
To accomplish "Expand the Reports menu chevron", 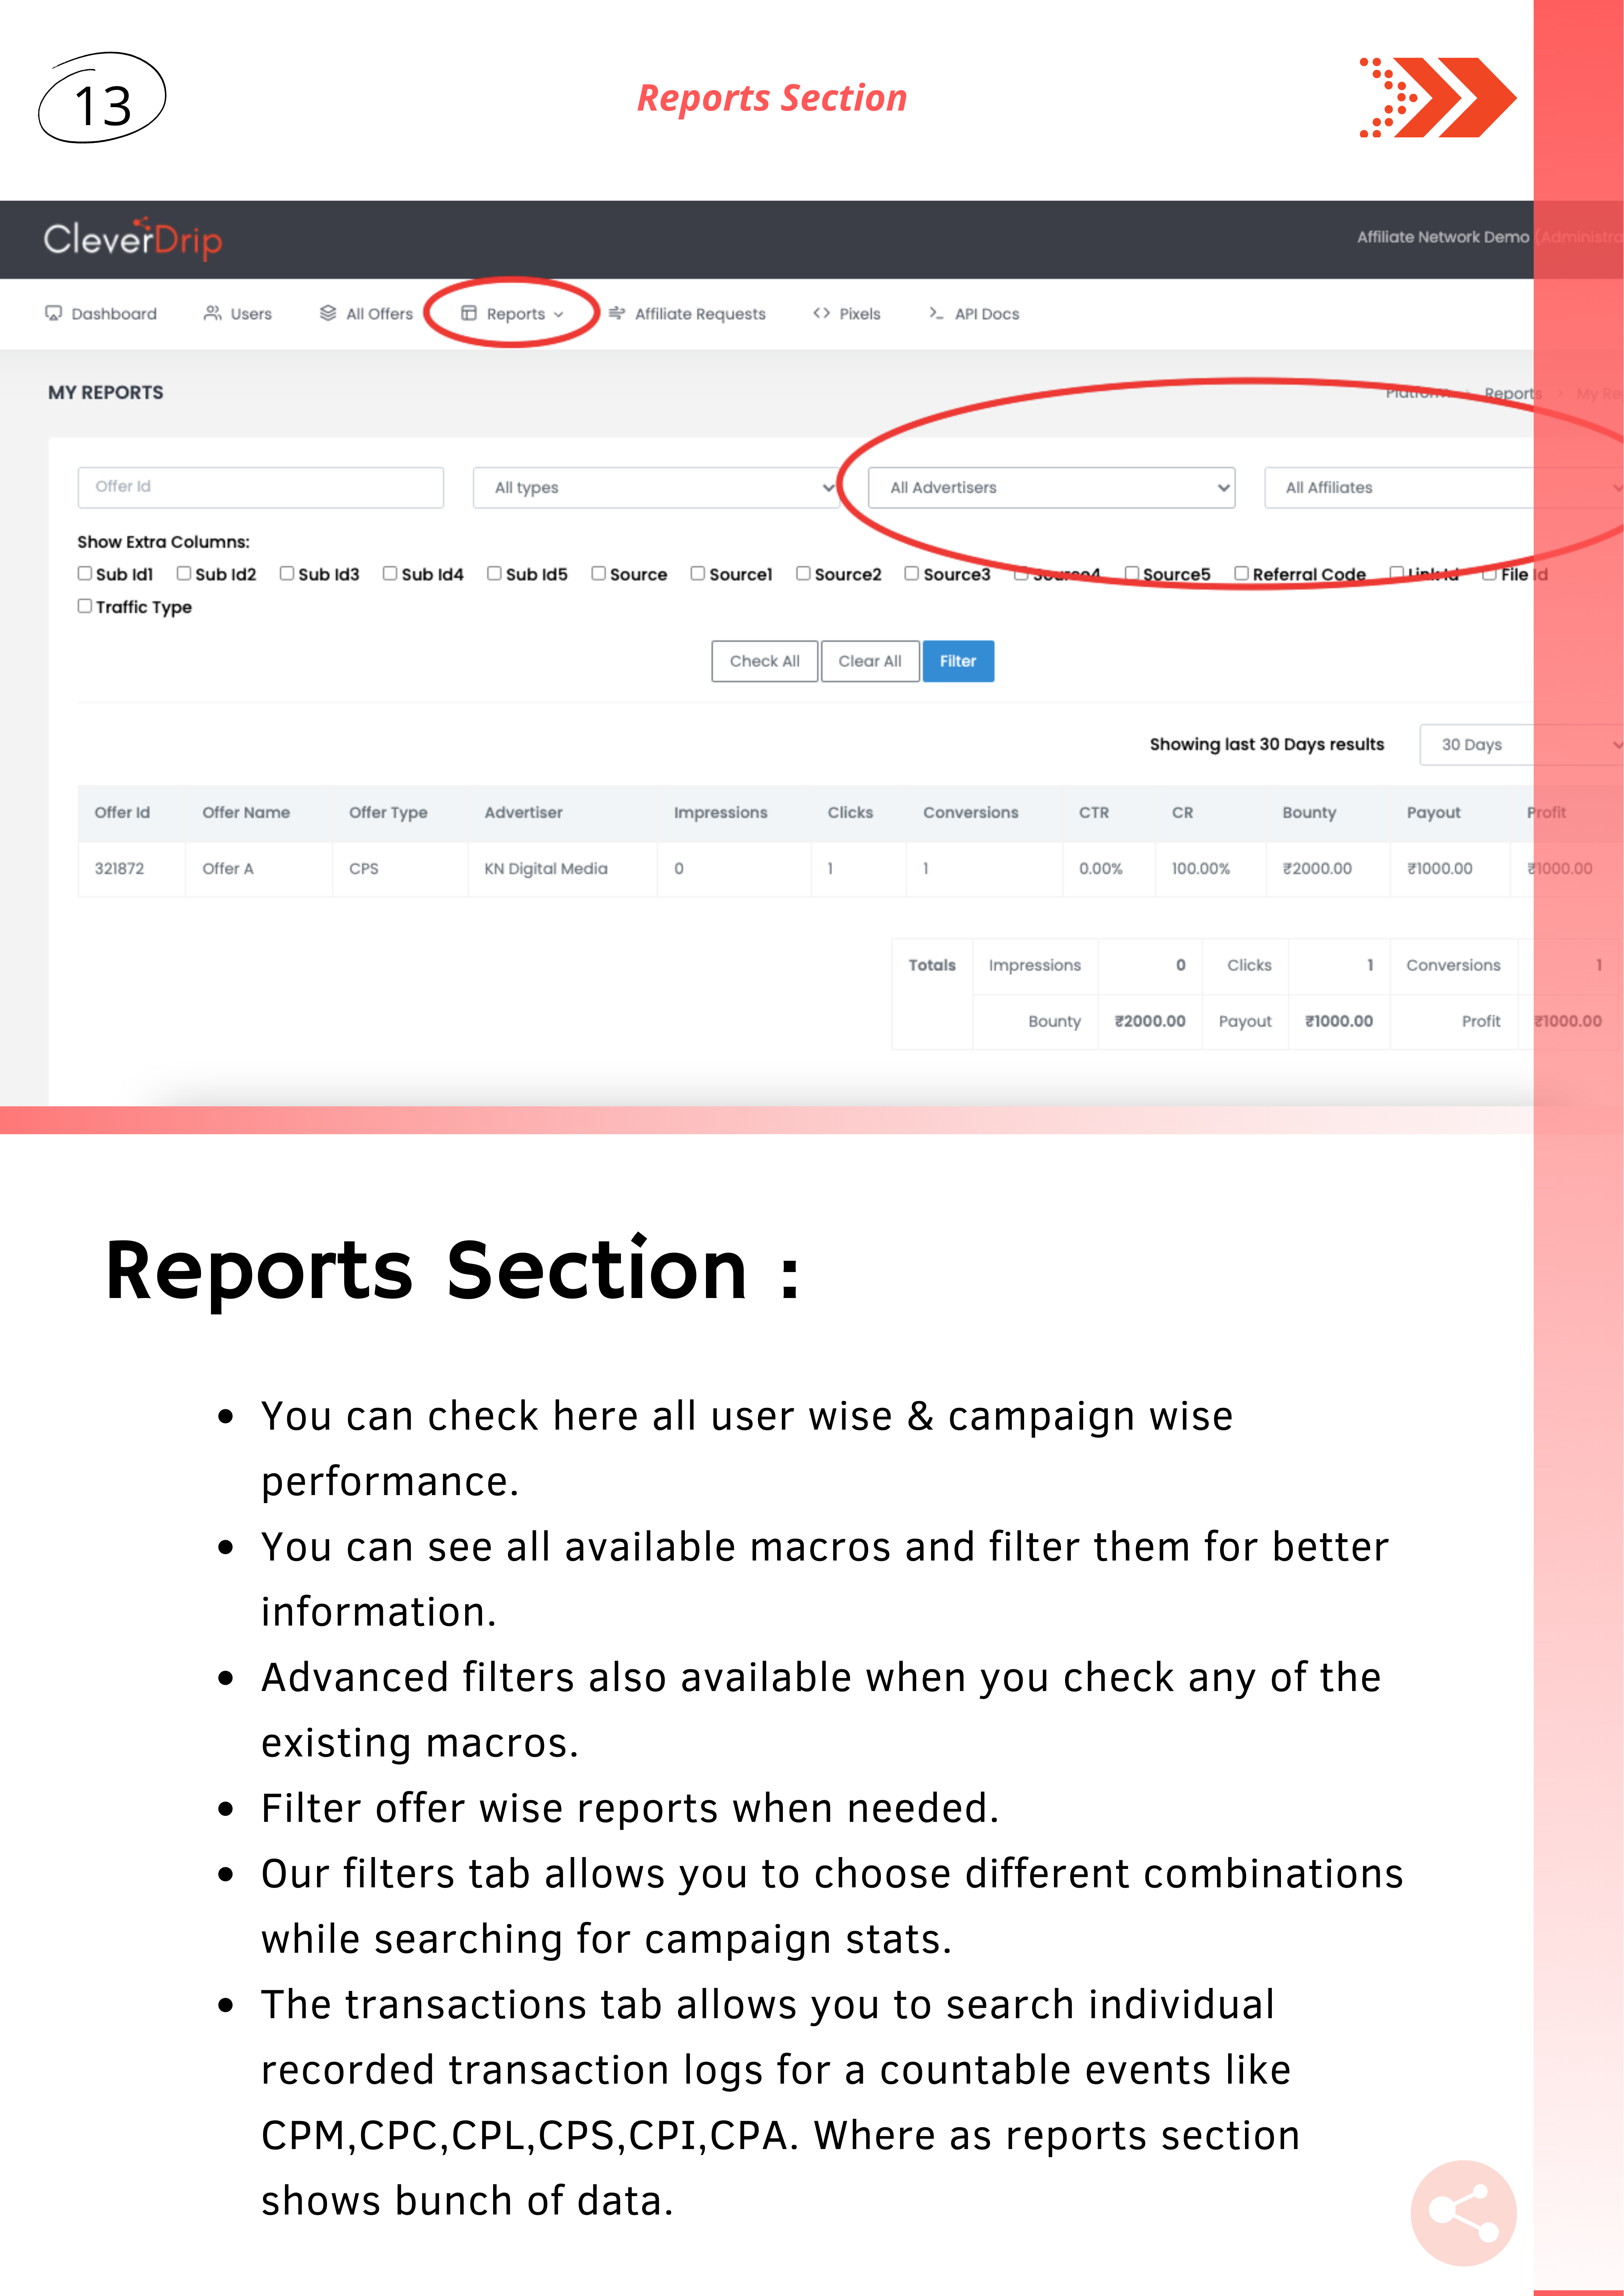I will coord(558,314).
